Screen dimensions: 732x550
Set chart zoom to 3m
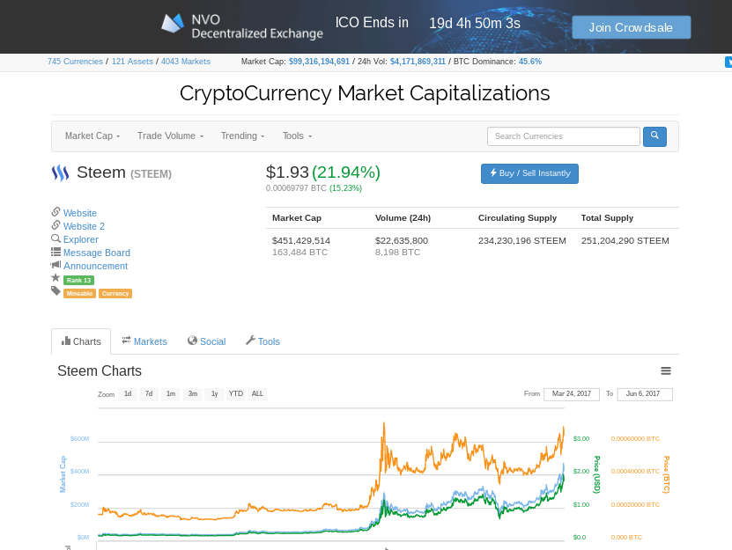pos(193,393)
